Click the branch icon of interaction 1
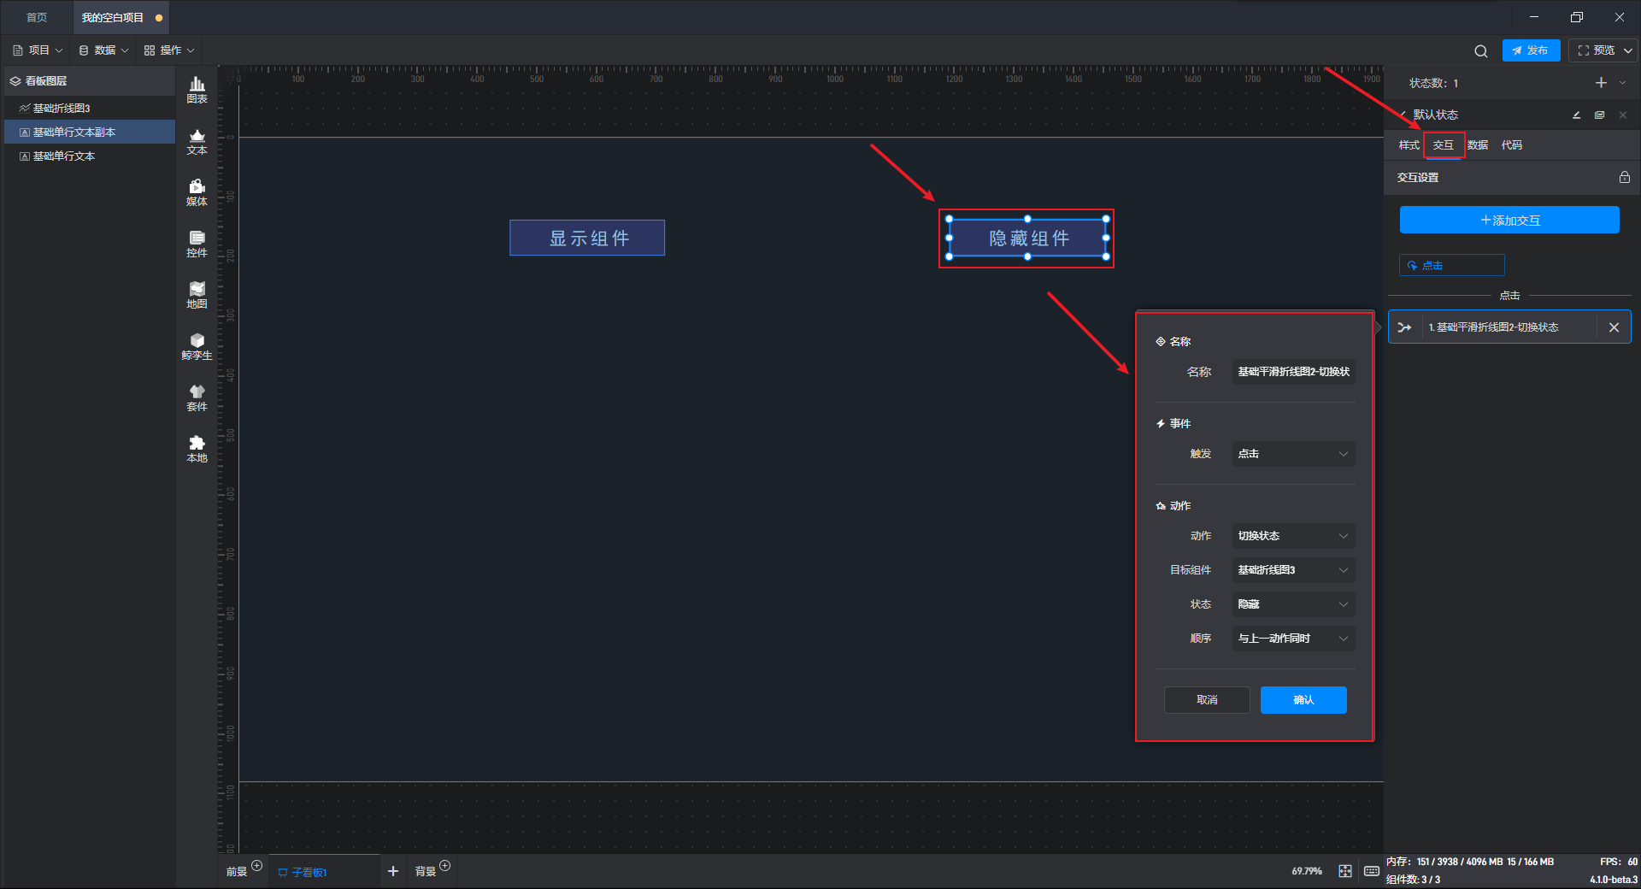The height and width of the screenshot is (889, 1641). click(1404, 327)
